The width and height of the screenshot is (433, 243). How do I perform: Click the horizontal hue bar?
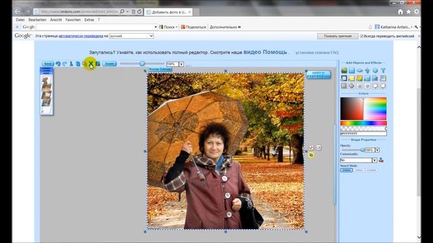[363, 123]
